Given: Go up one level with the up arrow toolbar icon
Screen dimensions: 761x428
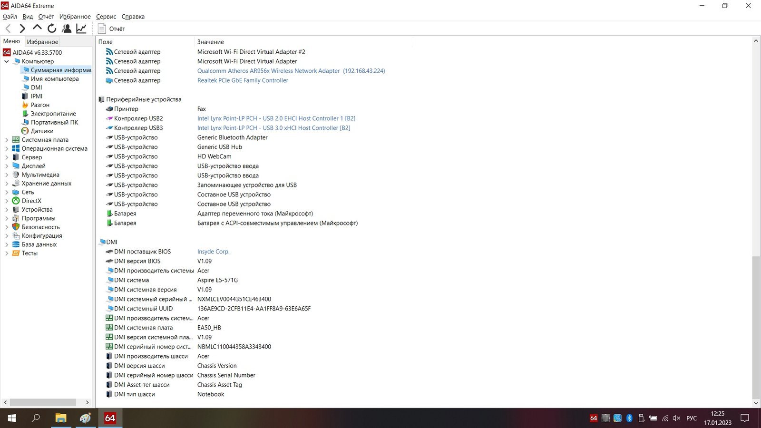Looking at the screenshot, I should (37, 28).
